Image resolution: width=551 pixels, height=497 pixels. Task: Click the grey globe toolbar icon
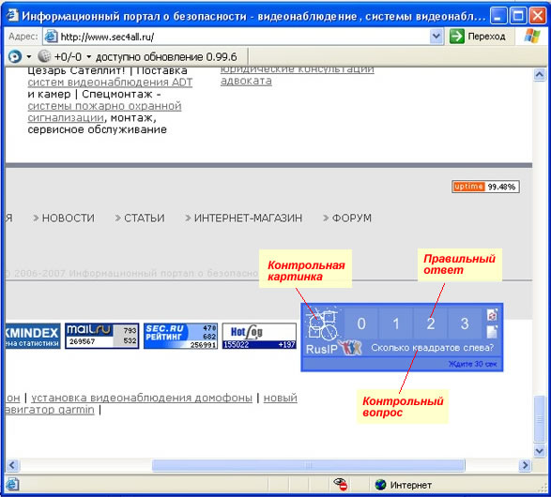coord(44,56)
